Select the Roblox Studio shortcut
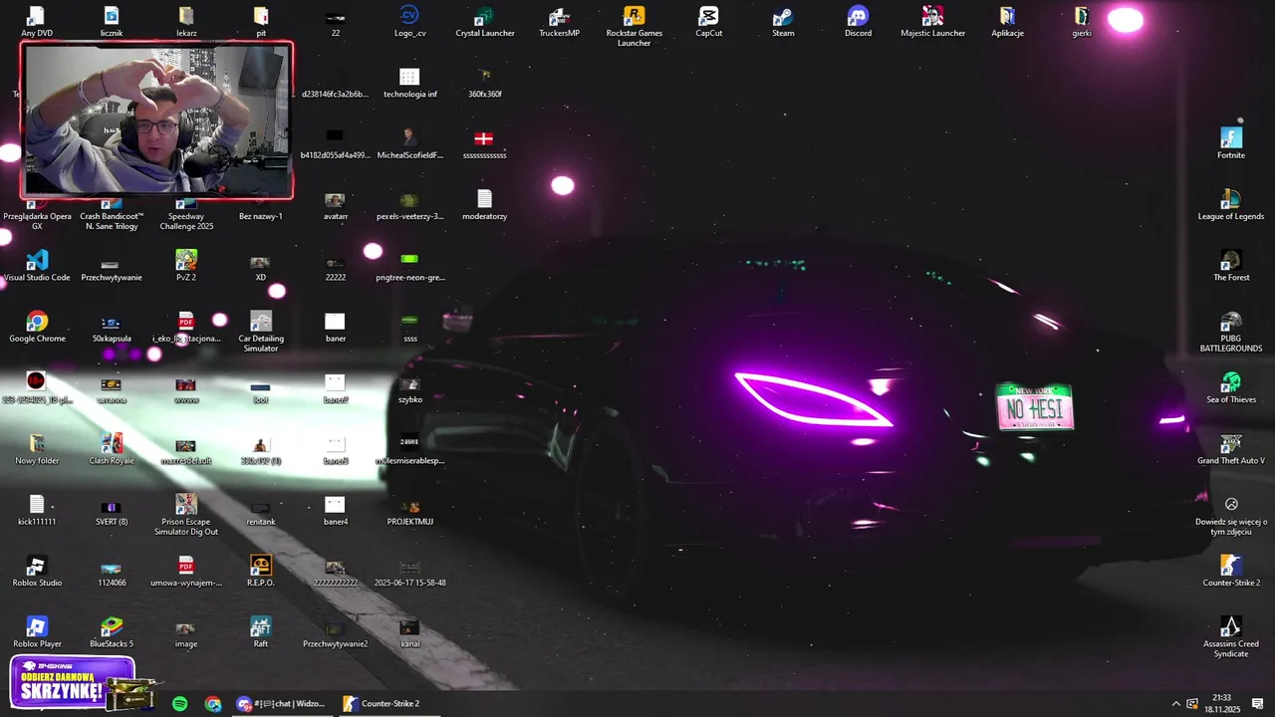 click(37, 571)
